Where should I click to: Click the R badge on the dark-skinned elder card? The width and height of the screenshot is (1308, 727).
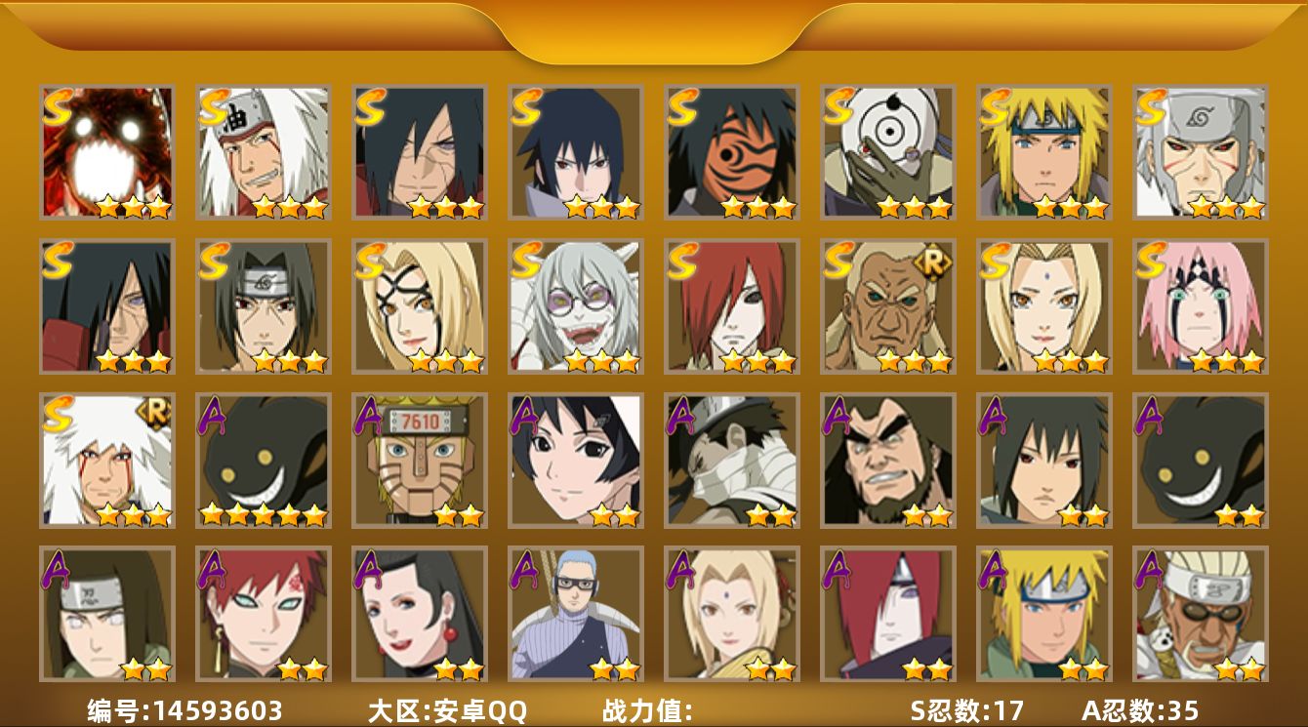pos(933,263)
